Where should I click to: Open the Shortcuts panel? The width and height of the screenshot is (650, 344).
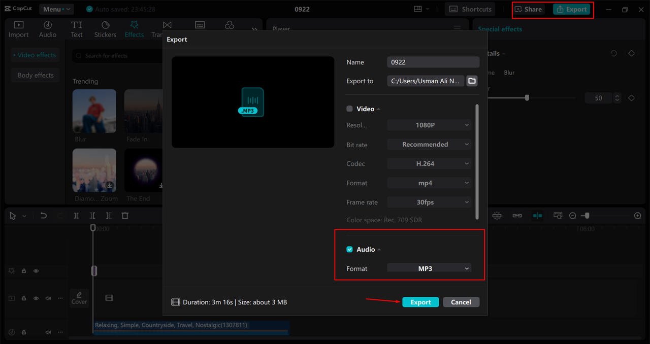[x=471, y=9]
